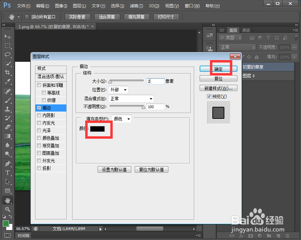The height and width of the screenshot is (240, 301).
Task: Click the 确定 (OK) button
Action: coord(218,68)
